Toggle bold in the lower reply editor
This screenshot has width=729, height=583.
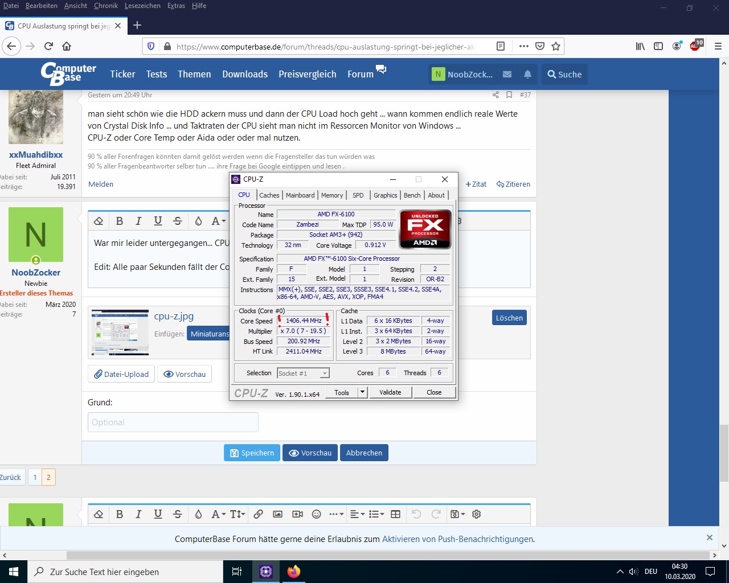tap(120, 514)
